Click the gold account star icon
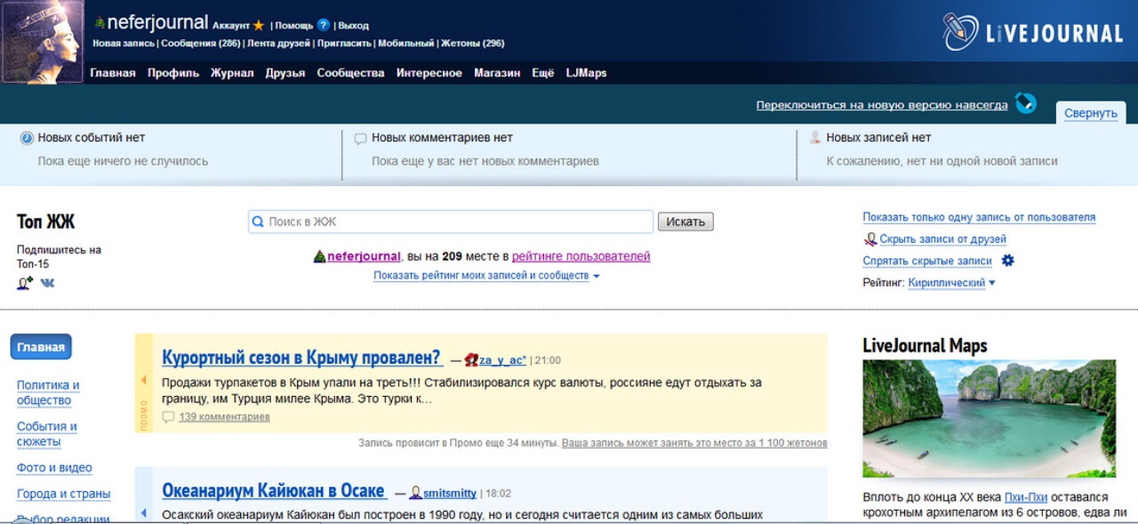Screen dimensions: 1138x524 click(x=259, y=26)
